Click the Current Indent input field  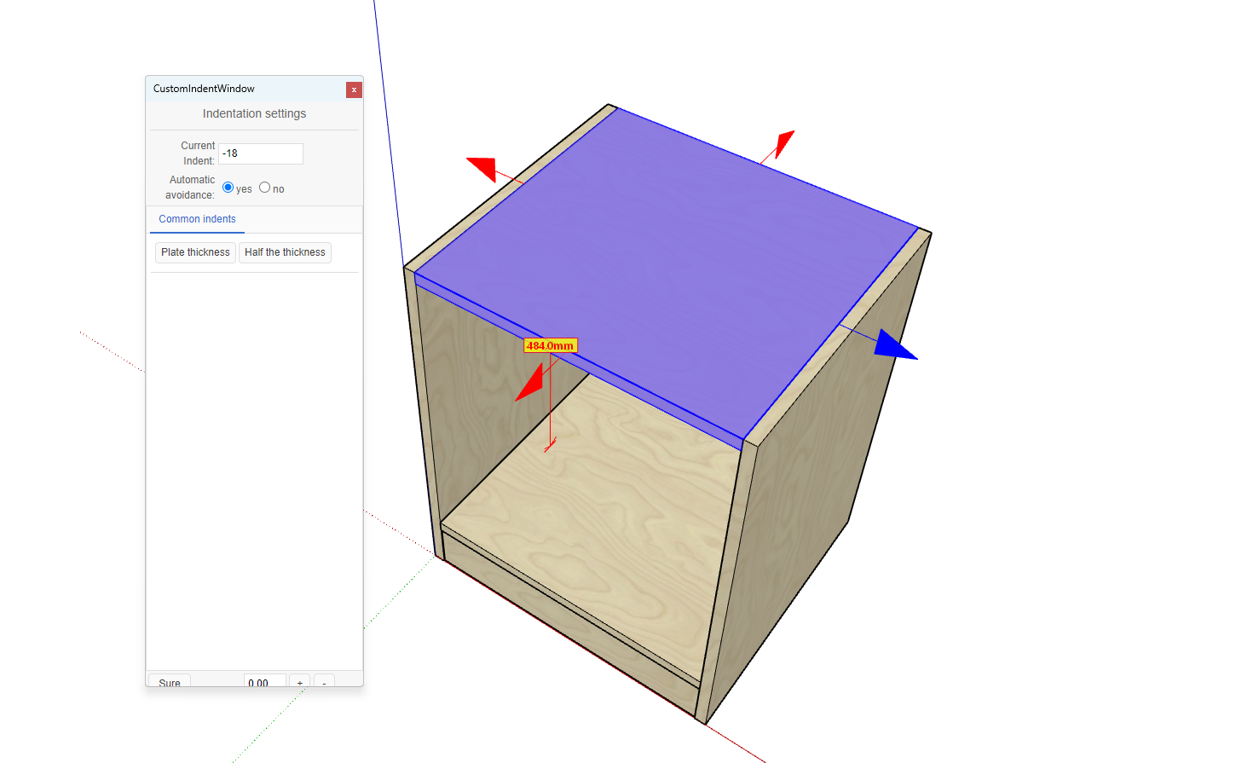click(x=260, y=153)
